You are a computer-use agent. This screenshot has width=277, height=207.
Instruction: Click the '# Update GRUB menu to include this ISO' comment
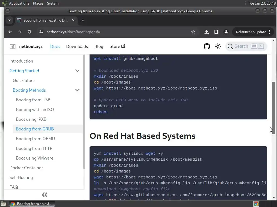tap(141, 100)
